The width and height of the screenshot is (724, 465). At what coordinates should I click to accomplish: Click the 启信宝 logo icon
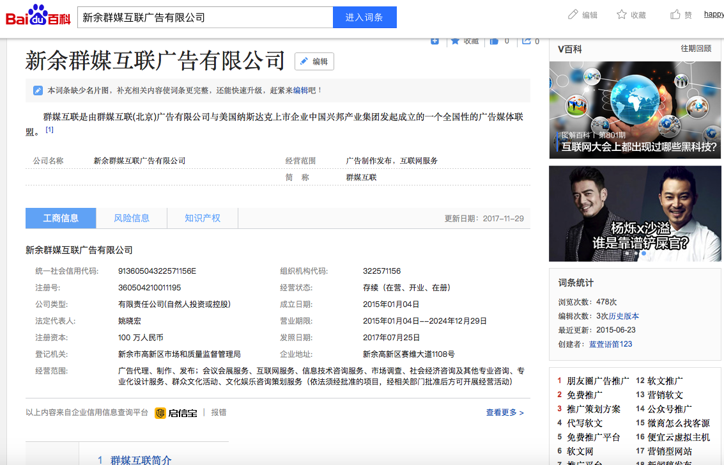pos(160,413)
